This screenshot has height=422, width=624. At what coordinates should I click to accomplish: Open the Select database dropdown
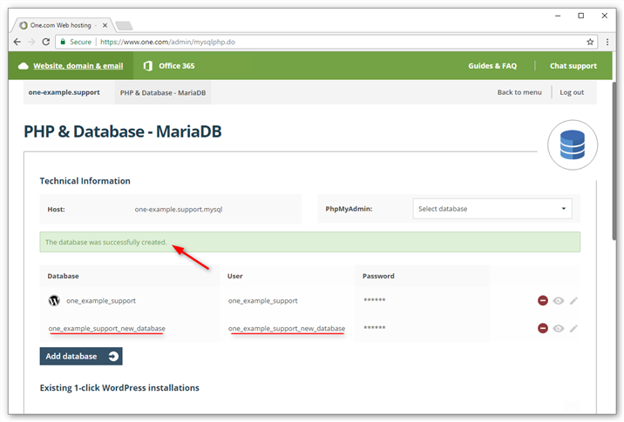[x=492, y=209]
